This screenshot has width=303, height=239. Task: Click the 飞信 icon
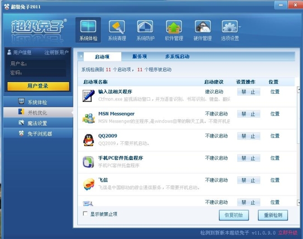(89, 184)
